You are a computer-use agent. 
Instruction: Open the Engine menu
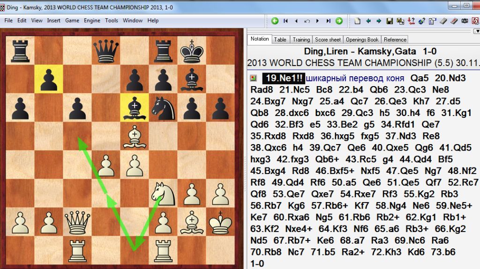[92, 21]
